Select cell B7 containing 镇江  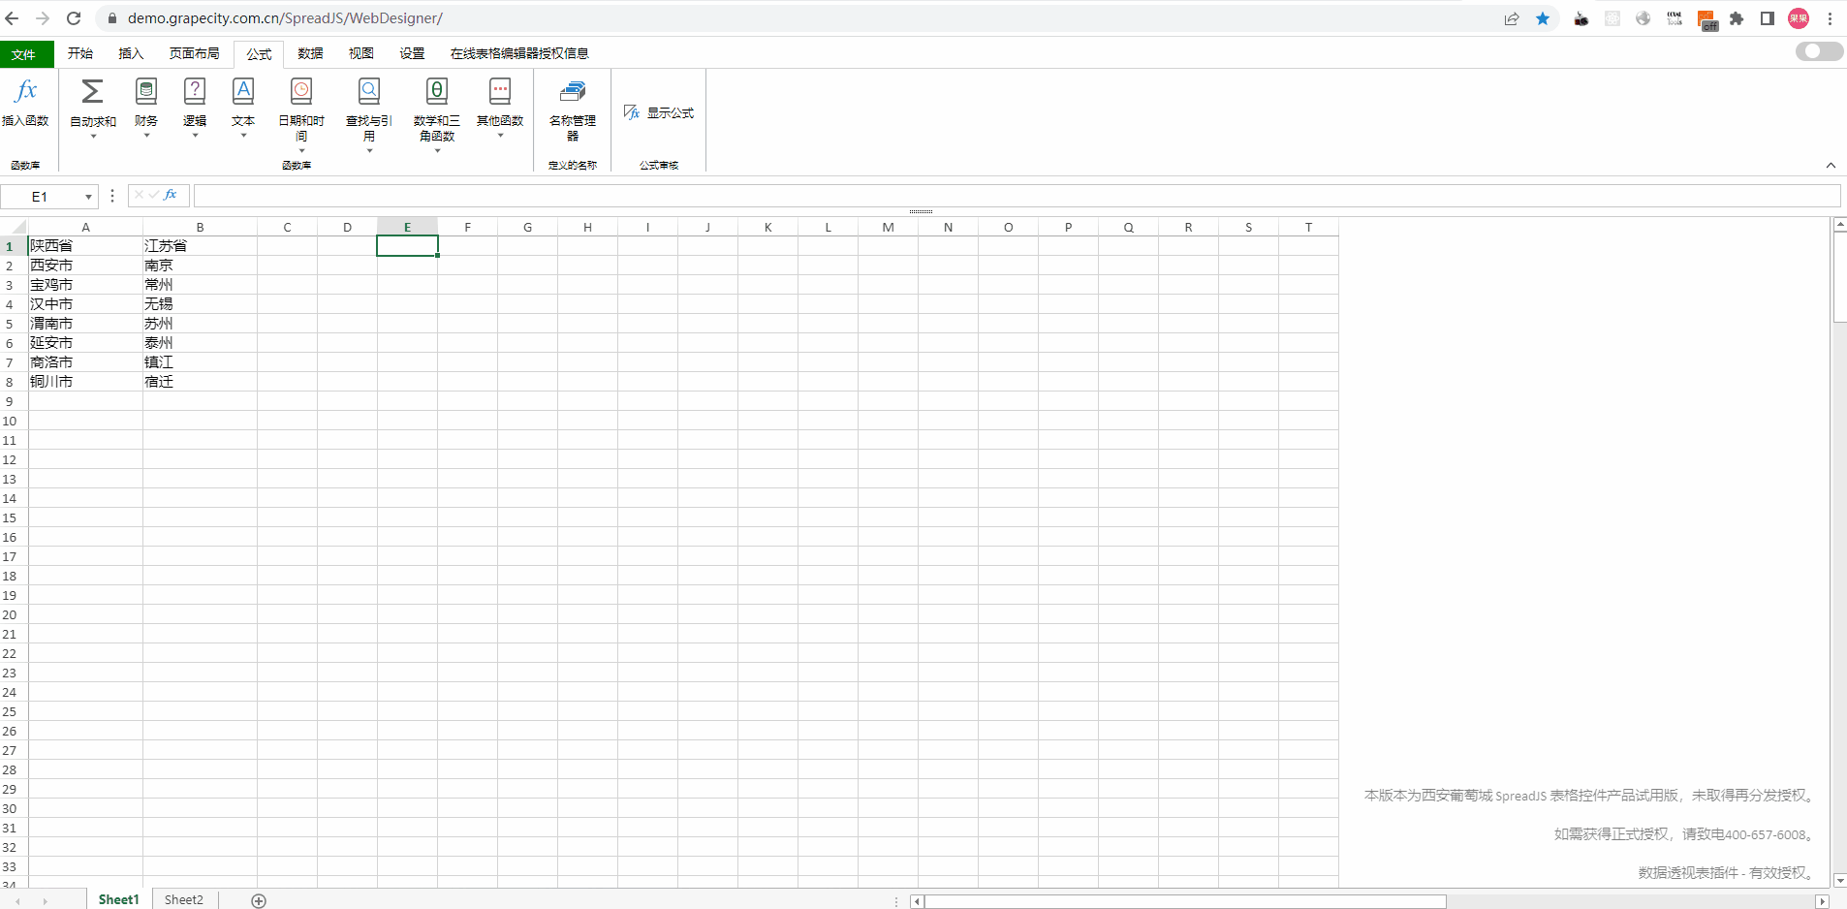(200, 362)
